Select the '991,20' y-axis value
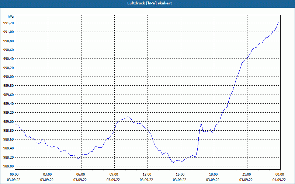The image size is (295, 184). pos(8,23)
